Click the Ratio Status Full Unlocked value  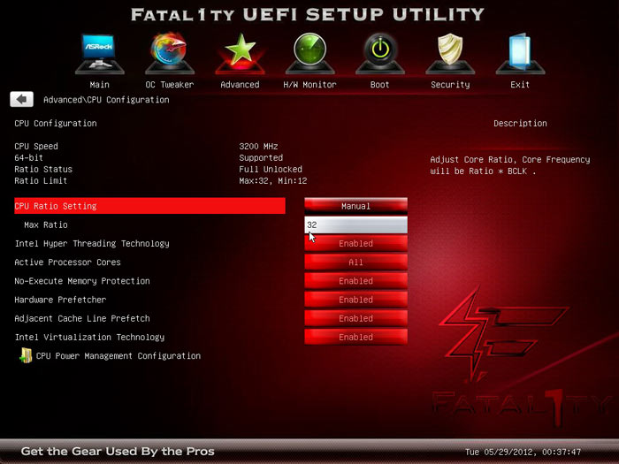point(271,170)
